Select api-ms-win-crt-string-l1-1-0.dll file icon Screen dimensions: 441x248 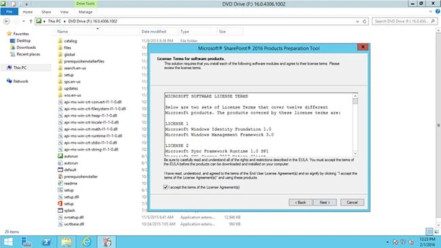click(x=60, y=150)
